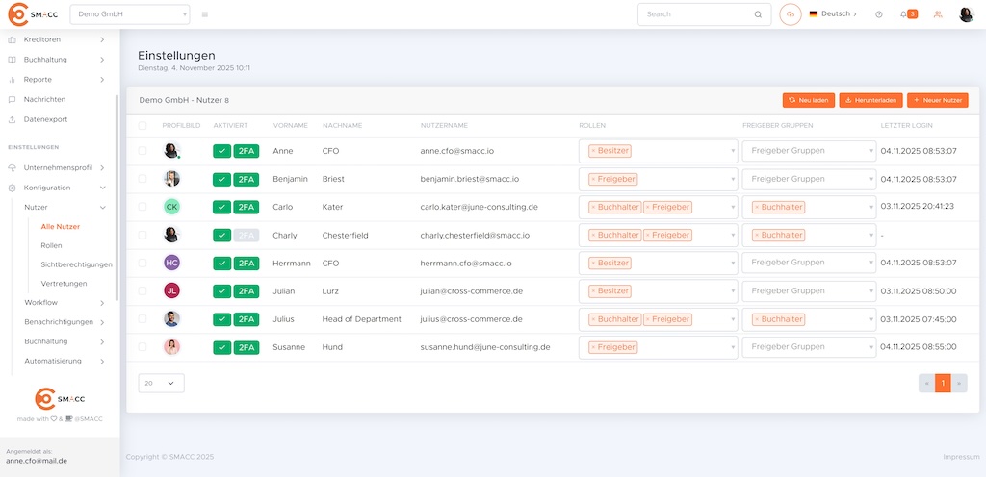The image size is (986, 477).
Task: Open Freigeber Gruppen dropdown for Susanne Hund
Action: click(808, 347)
